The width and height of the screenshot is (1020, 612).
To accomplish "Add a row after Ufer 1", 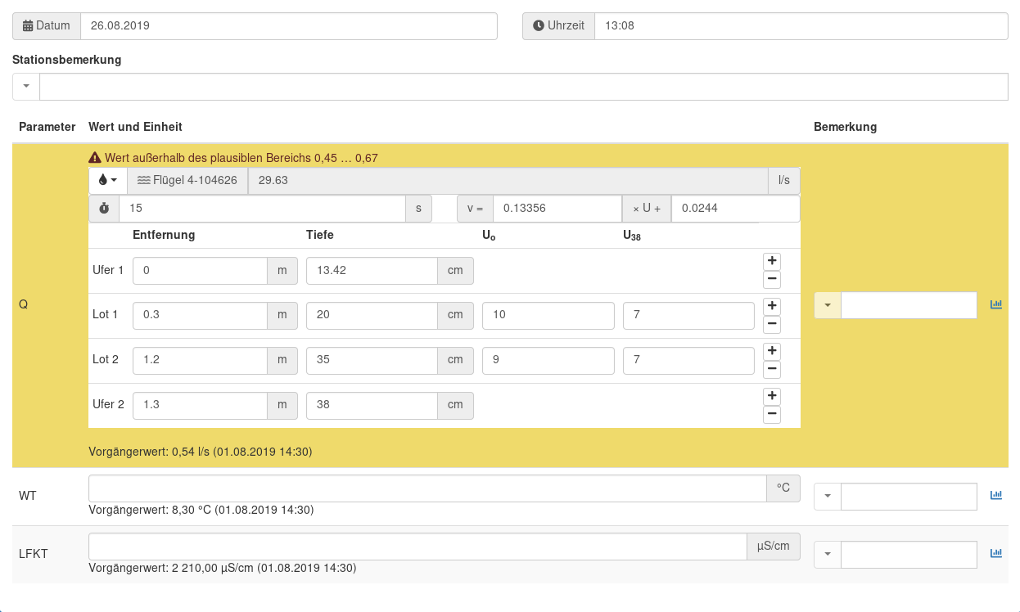I will point(771,261).
